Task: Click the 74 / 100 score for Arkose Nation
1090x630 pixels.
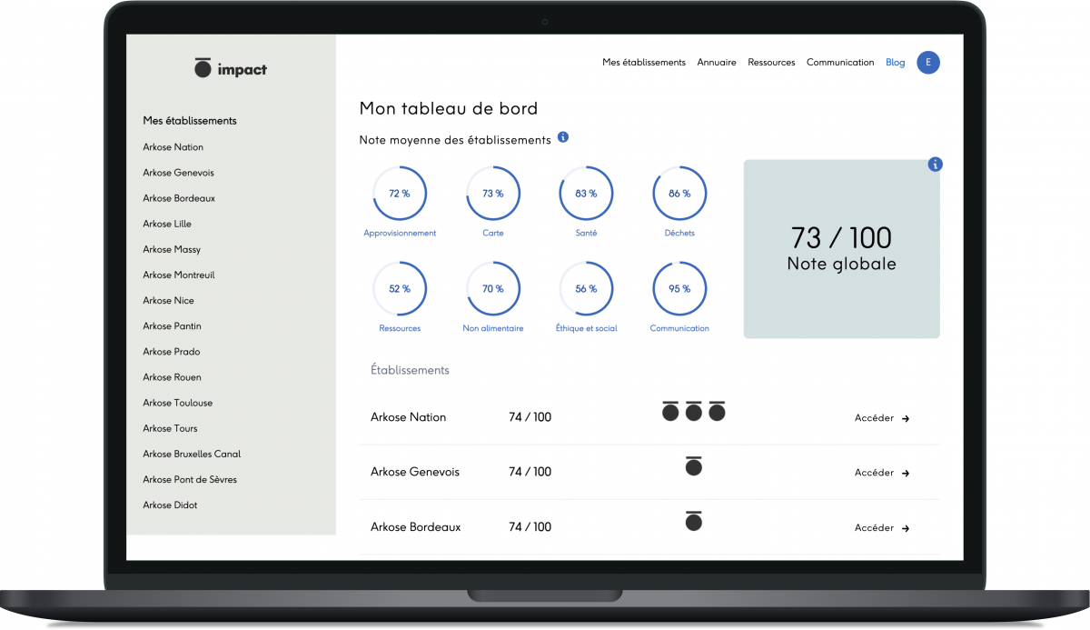Action: point(530,417)
